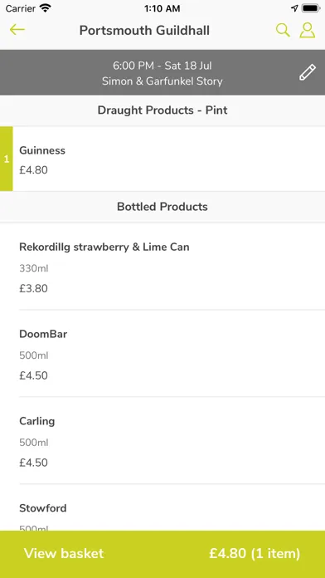Open the user profile icon
The width and height of the screenshot is (325, 578).
[308, 30]
